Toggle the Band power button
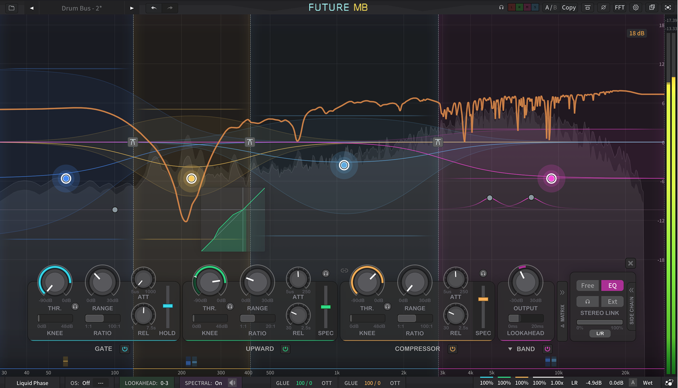 (547, 349)
